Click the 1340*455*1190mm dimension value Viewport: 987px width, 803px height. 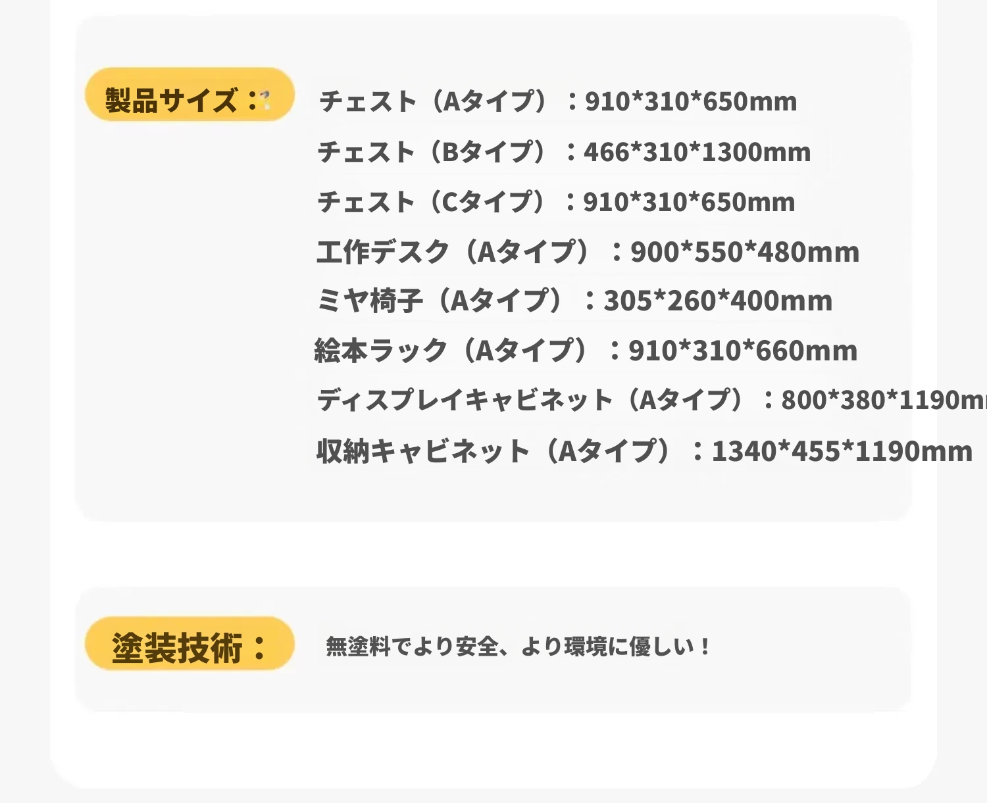(x=842, y=452)
